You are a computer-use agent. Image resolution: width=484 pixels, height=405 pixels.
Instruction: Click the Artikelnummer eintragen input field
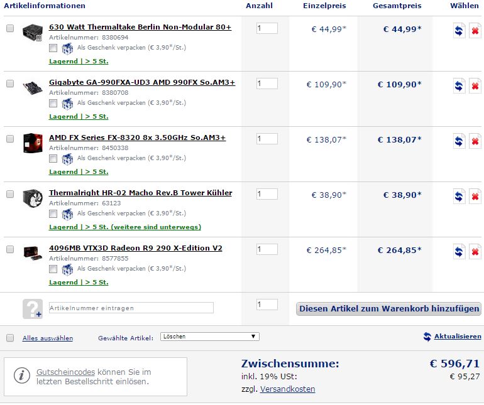131,308
